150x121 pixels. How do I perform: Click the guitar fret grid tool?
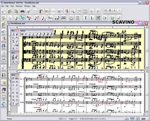pos(98,18)
